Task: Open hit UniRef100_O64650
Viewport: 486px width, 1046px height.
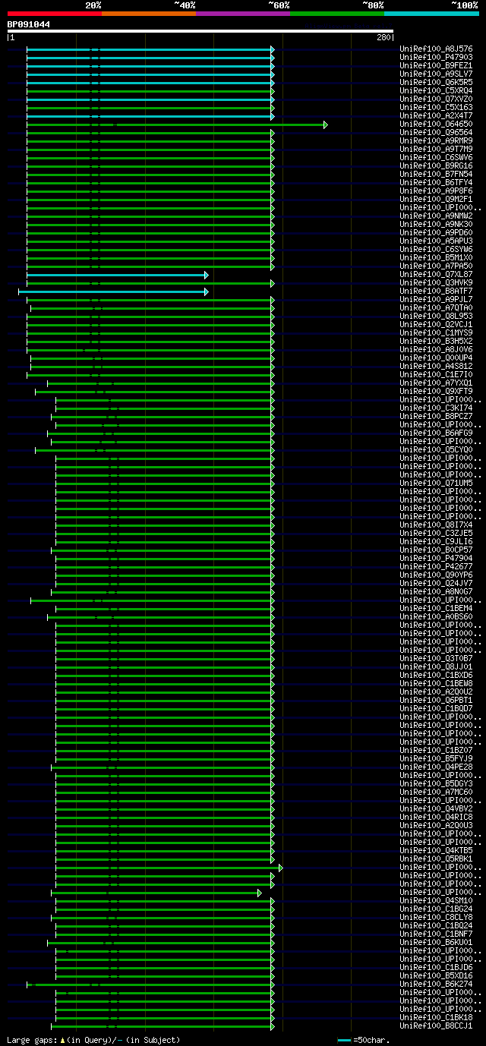Action: [436, 124]
